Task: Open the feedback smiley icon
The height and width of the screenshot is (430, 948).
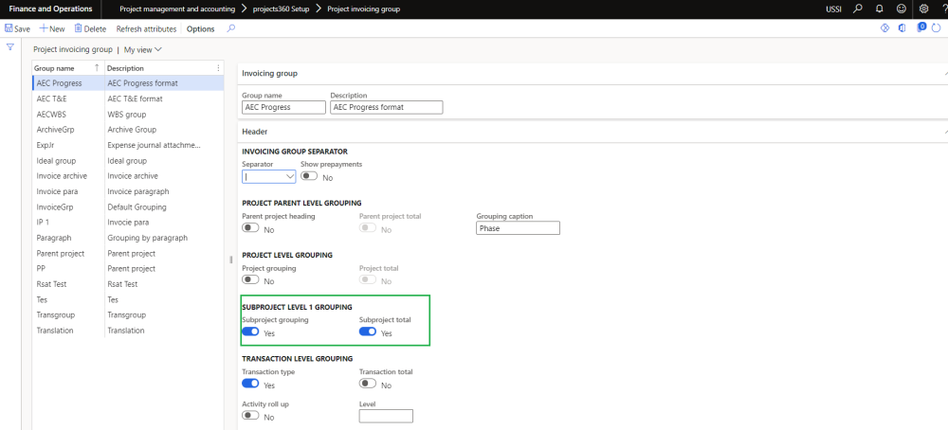Action: [x=902, y=9]
